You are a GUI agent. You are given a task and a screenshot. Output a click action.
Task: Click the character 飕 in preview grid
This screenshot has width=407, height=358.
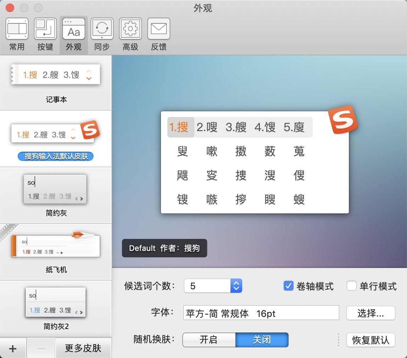click(x=183, y=175)
